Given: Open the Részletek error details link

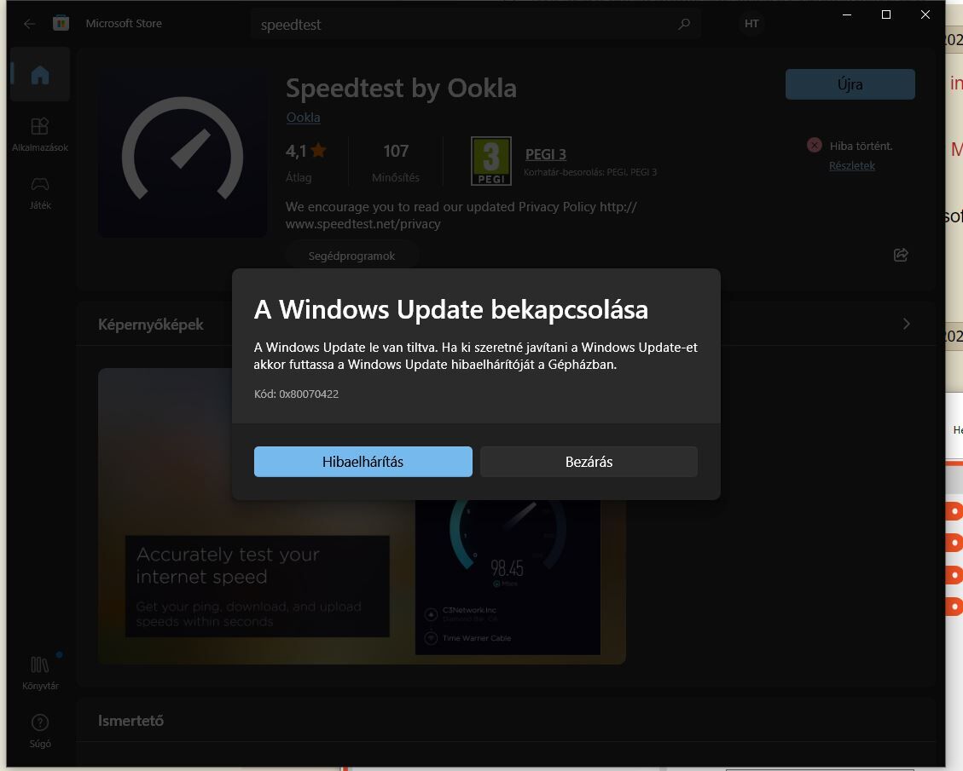Looking at the screenshot, I should point(852,165).
